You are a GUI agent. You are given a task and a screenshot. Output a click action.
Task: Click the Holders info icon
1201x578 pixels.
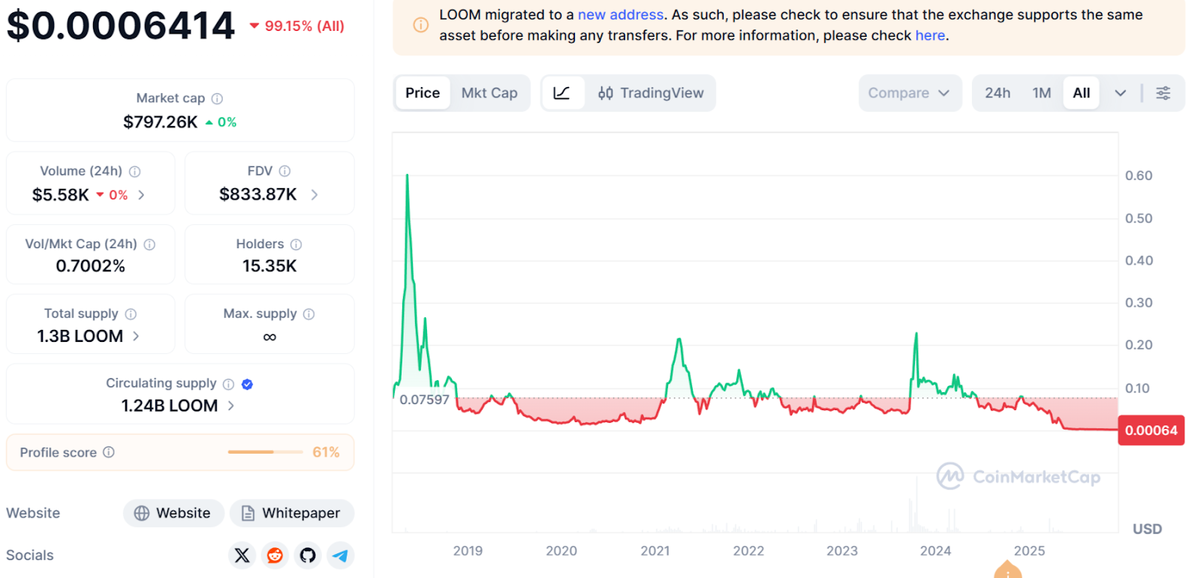tap(296, 244)
